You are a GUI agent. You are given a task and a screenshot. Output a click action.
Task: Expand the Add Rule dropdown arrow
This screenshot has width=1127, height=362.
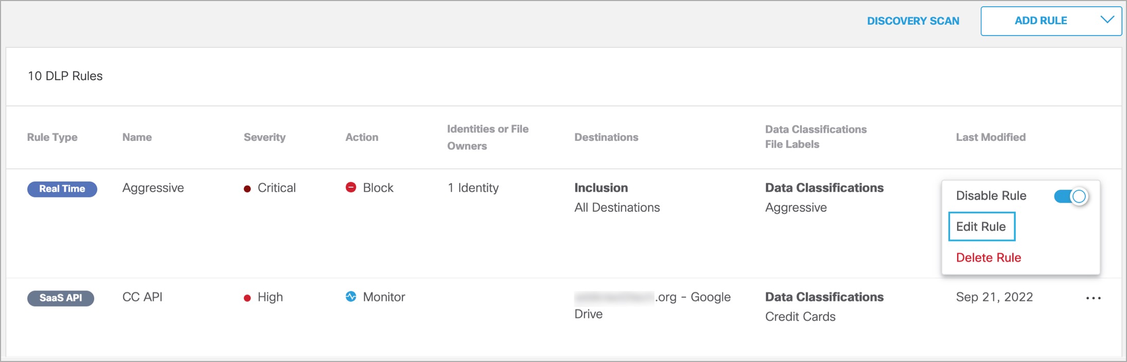pos(1107,20)
